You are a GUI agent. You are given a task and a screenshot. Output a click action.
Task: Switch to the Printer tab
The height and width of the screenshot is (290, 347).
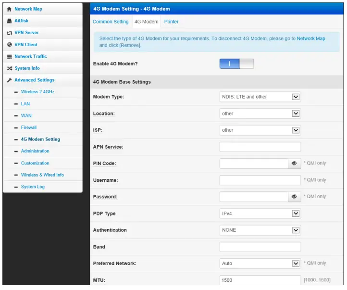[171, 22]
